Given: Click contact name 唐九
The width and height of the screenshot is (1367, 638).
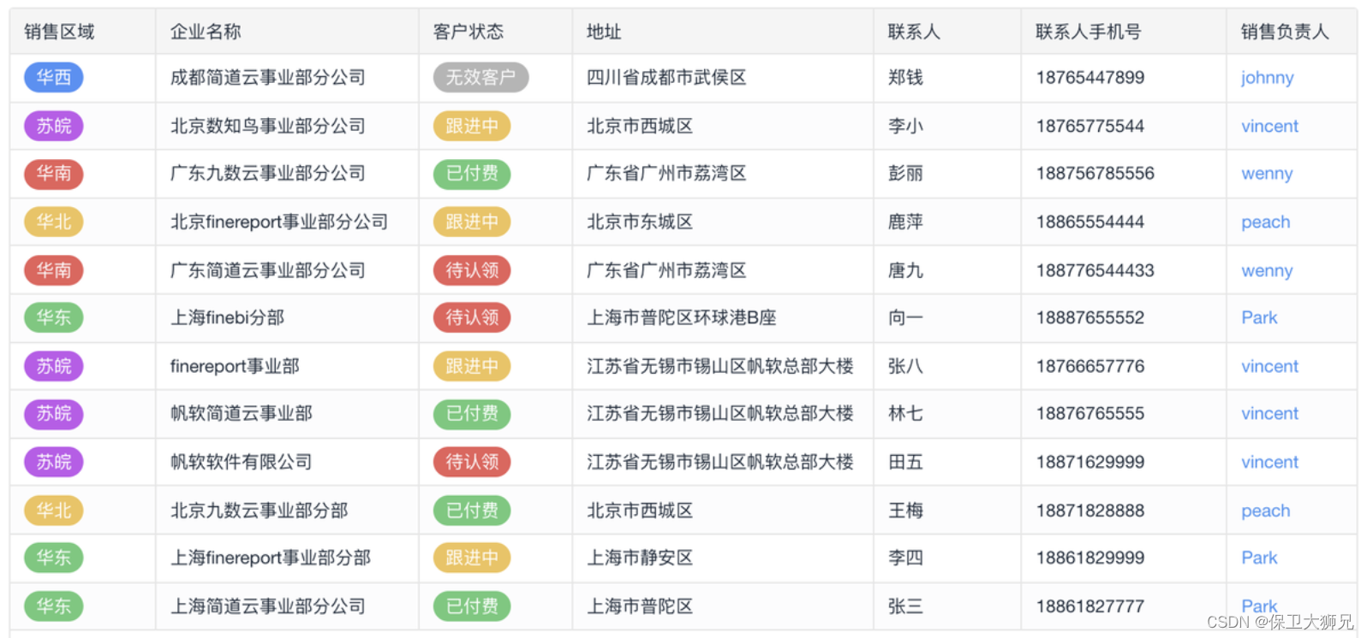Looking at the screenshot, I should coord(905,270).
